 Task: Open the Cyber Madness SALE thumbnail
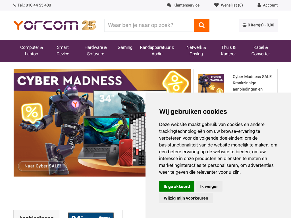click(211, 83)
